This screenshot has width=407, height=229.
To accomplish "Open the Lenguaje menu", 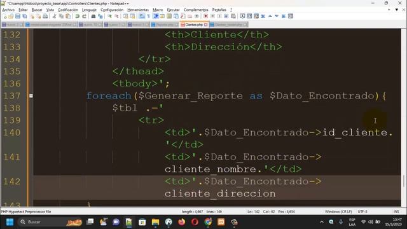I will tap(89, 10).
